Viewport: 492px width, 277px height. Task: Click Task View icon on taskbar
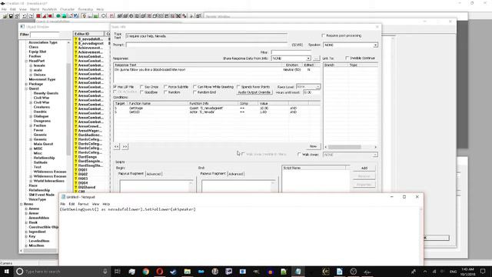tap(118, 272)
